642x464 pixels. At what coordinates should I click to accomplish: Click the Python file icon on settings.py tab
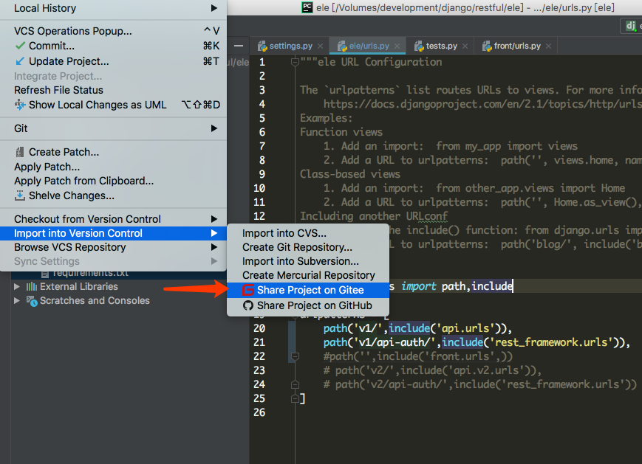[x=262, y=46]
